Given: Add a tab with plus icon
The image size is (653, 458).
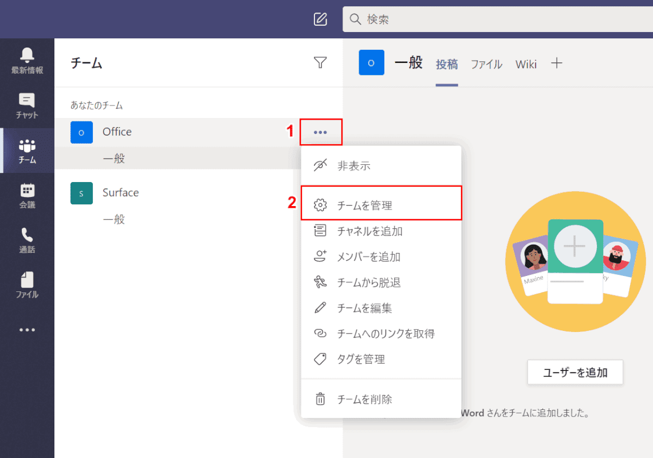Looking at the screenshot, I should [x=556, y=64].
